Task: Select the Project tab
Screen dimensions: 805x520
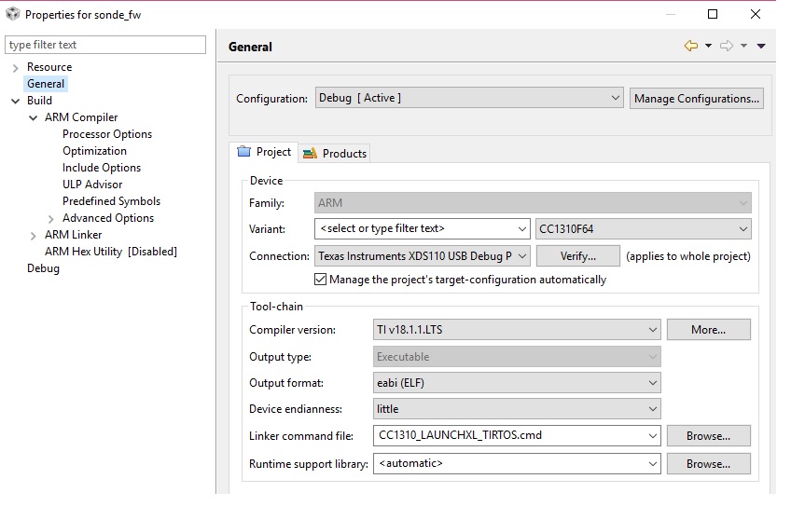Action: [264, 152]
